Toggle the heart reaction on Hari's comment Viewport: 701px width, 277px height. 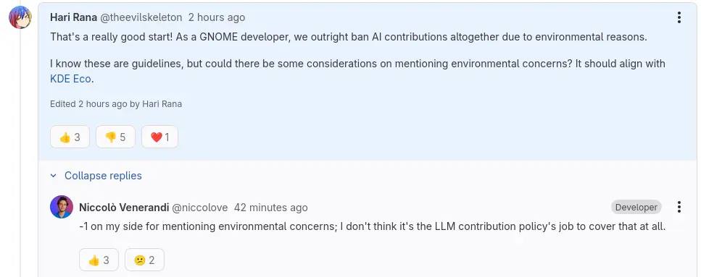[x=159, y=137]
